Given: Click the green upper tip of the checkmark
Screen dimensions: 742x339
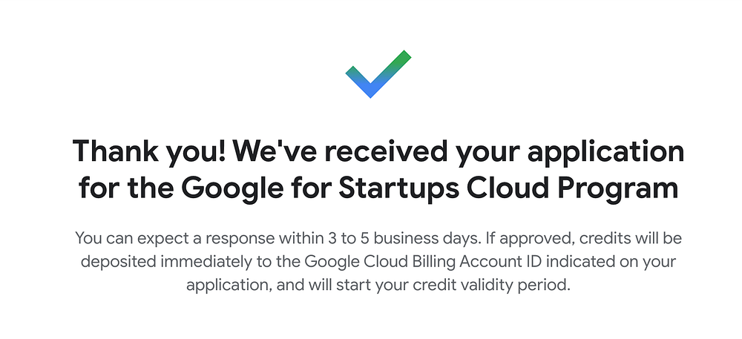Looking at the screenshot, I should (402, 58).
